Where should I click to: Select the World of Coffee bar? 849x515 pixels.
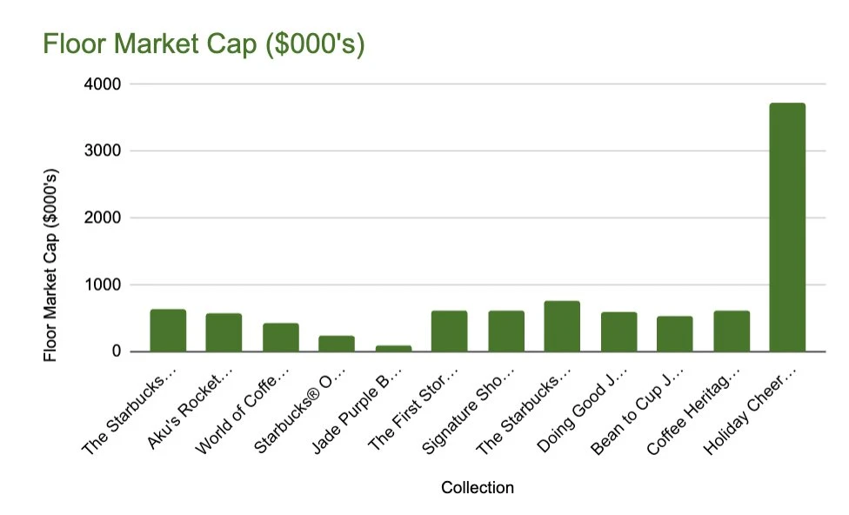click(280, 338)
